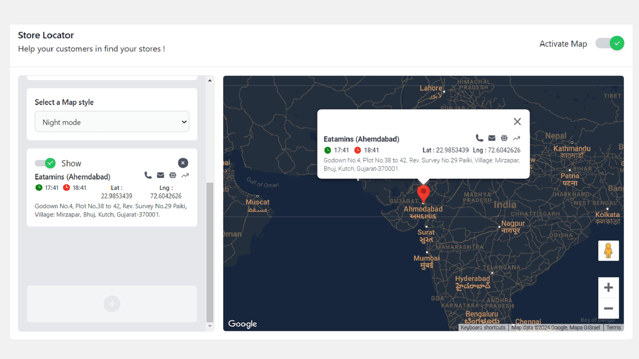The width and height of the screenshot is (639, 359).
Task: Click the directions icon in the map popup
Action: tap(516, 138)
